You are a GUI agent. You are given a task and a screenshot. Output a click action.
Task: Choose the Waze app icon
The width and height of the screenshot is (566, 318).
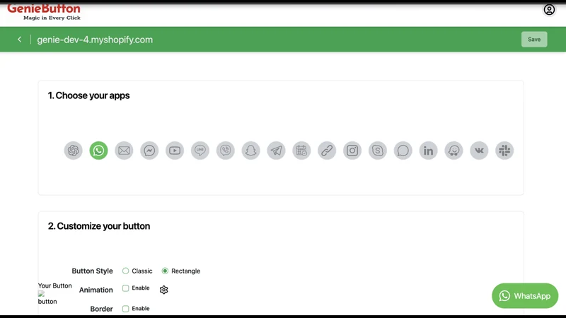(454, 151)
